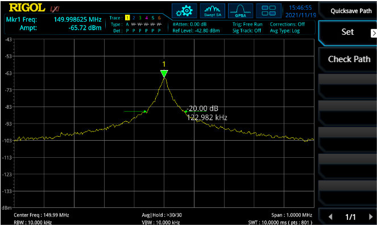Expand the Set submenu arrow
This screenshot has height=225, width=377.
pos(374,33)
